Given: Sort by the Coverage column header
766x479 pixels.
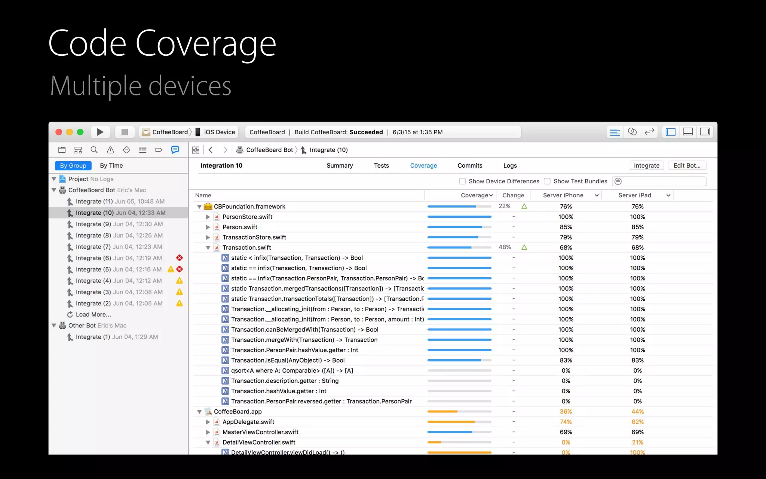Looking at the screenshot, I should tap(477, 195).
